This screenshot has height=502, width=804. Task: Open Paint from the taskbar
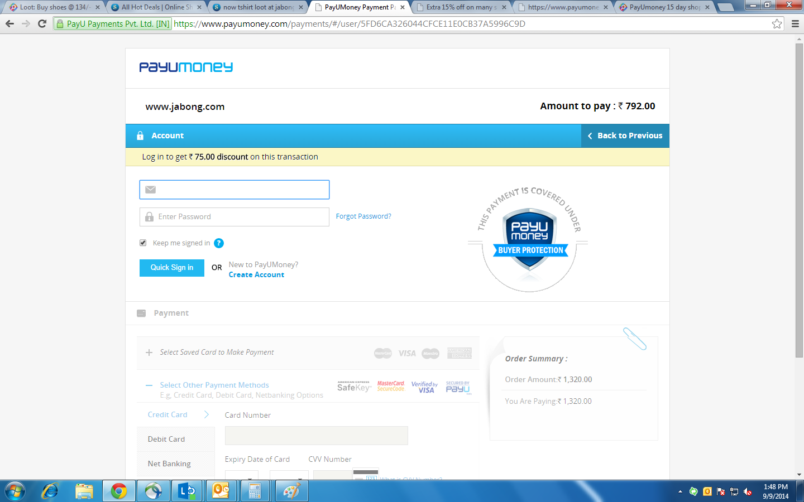[291, 491]
